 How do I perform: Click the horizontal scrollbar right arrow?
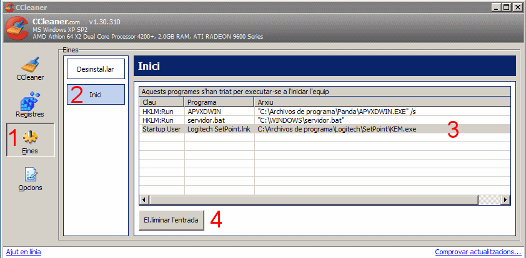click(x=505, y=200)
